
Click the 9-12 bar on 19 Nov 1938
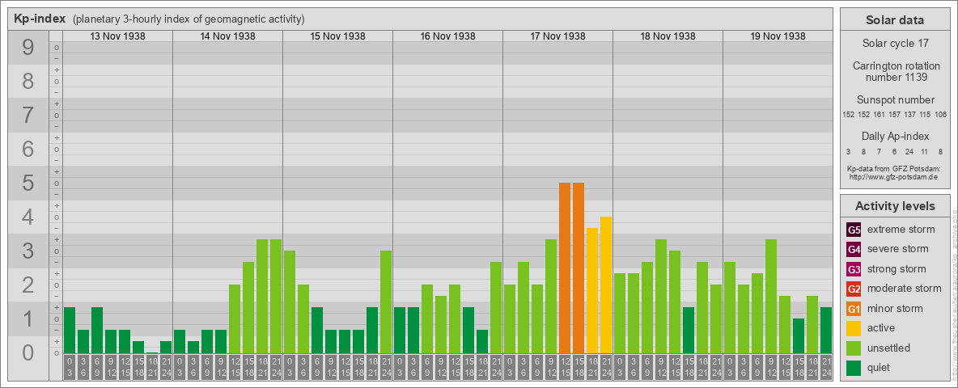[771, 296]
